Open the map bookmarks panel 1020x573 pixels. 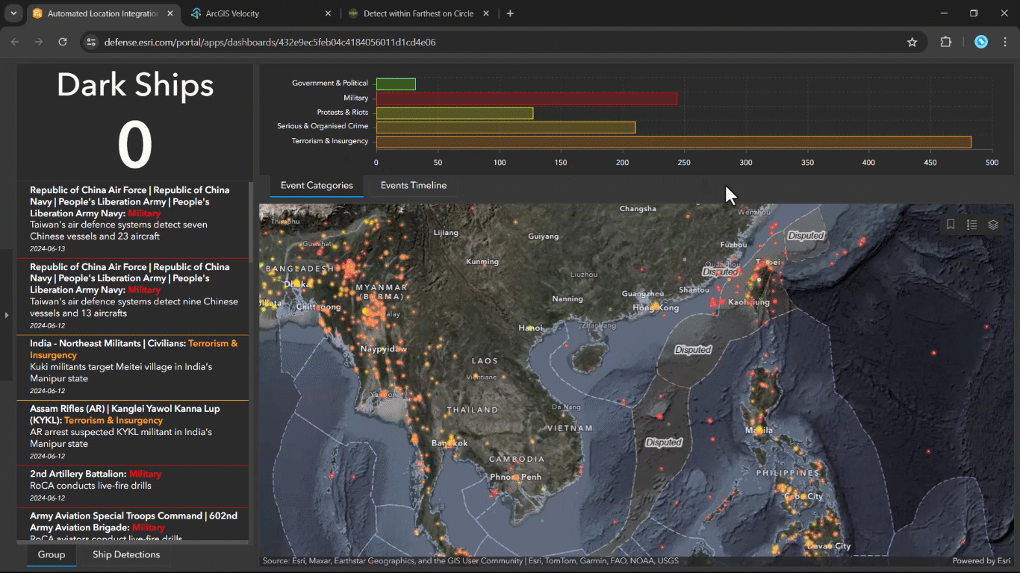(x=950, y=224)
